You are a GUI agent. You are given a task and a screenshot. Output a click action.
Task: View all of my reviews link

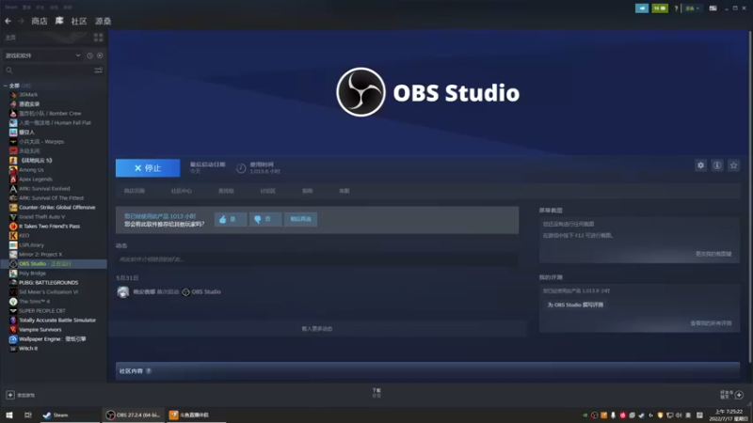[x=711, y=323]
